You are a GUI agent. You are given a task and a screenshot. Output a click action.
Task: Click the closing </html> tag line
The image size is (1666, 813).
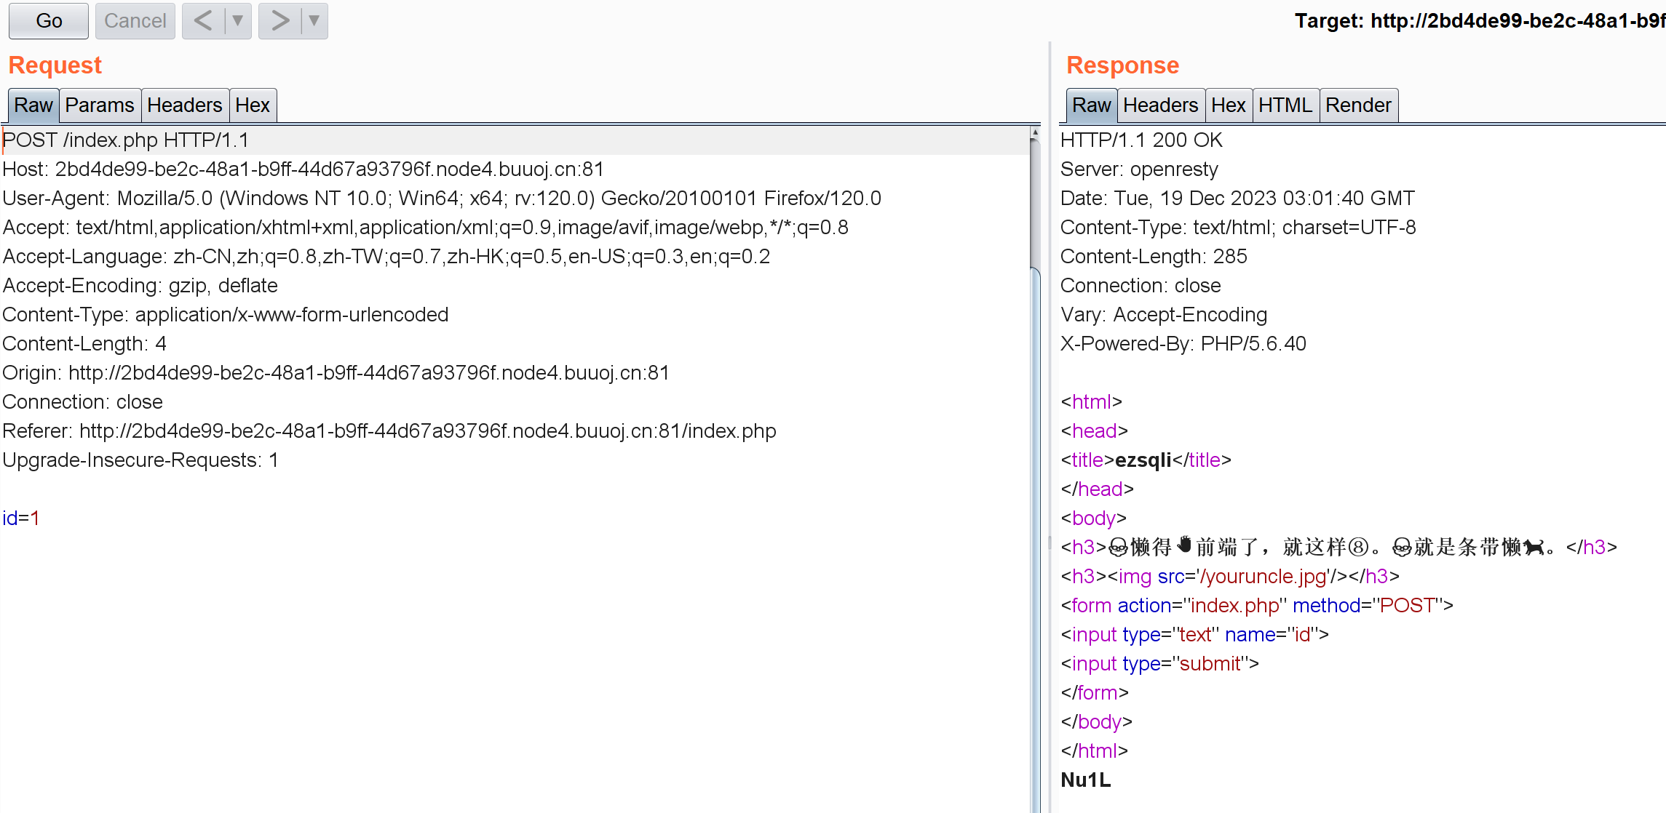coord(1095,750)
